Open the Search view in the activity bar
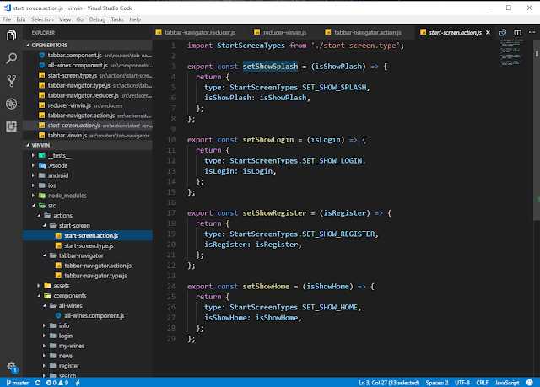Screen dimensions: 540x387 (x=11, y=58)
